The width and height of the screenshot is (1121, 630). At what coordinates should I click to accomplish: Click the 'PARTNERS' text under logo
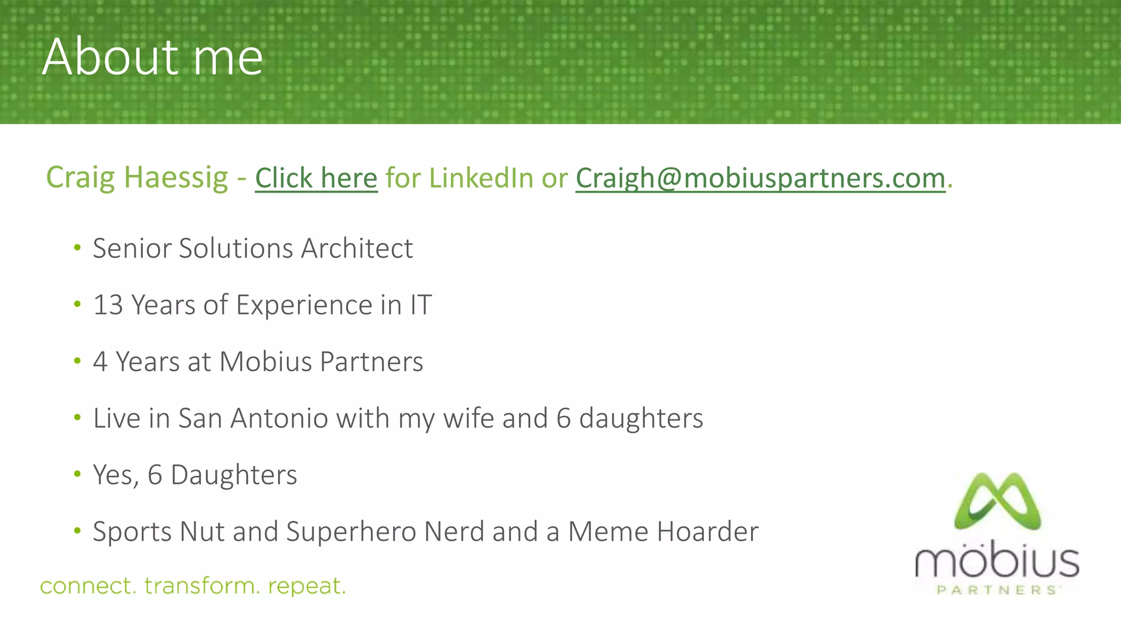(997, 590)
